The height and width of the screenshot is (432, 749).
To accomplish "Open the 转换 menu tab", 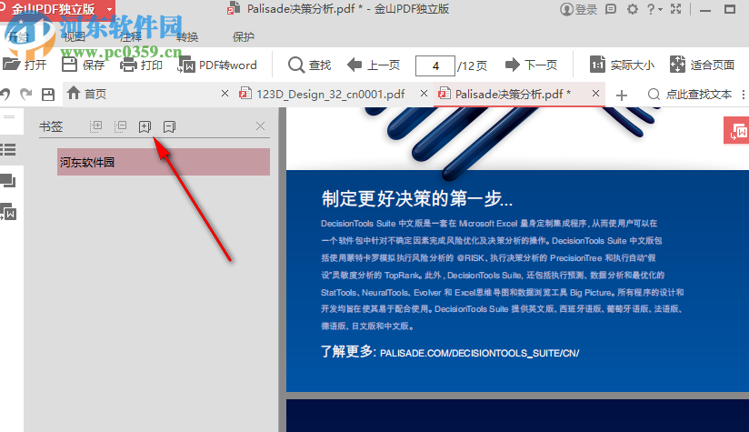I will click(x=186, y=36).
